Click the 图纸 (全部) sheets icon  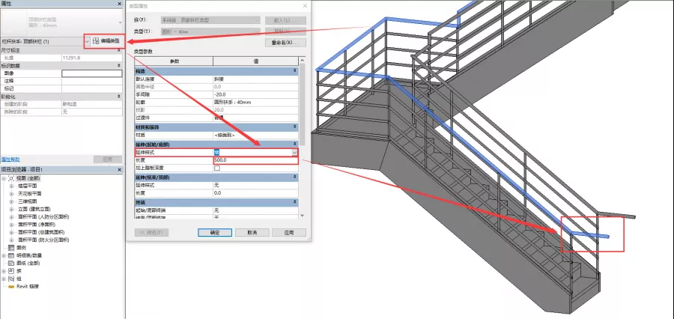coord(11,263)
